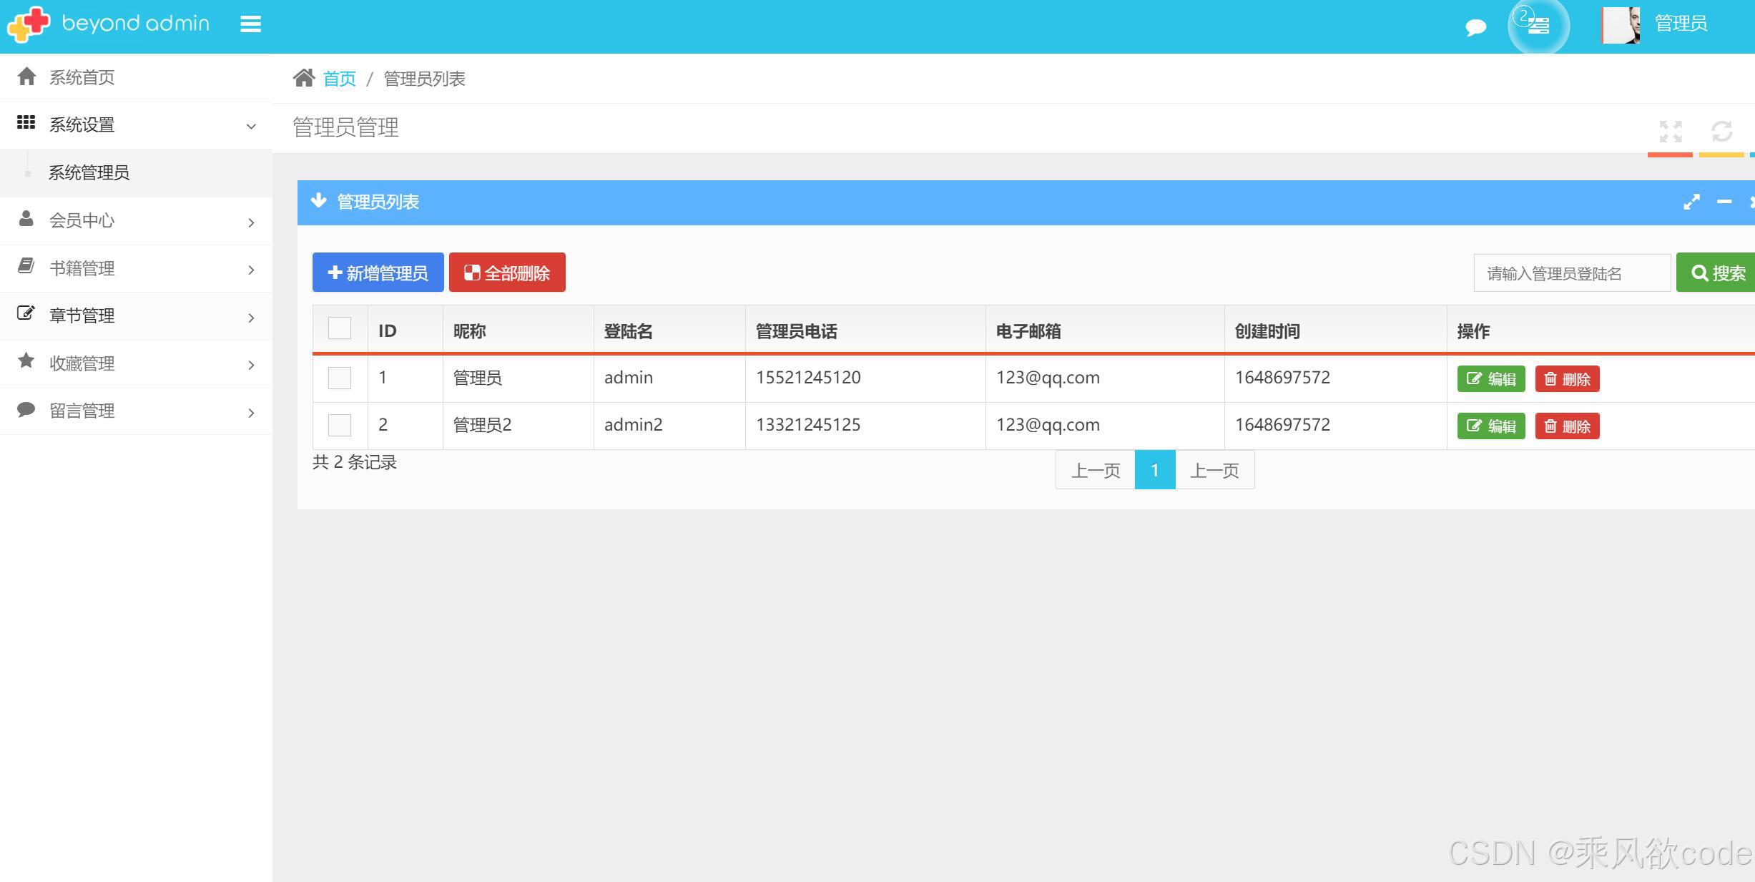The width and height of the screenshot is (1755, 882).
Task: Open the chat messages bubble icon
Action: pos(1475,27)
